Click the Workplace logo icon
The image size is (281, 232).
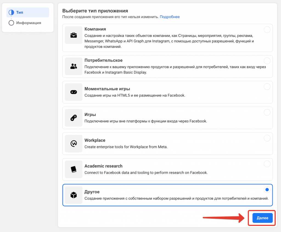74,143
